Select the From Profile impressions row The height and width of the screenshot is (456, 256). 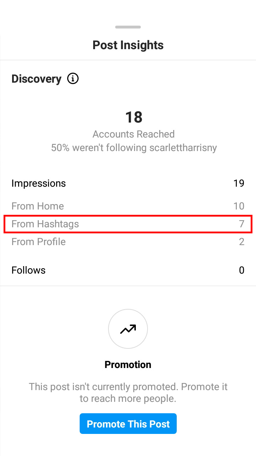pyautogui.click(x=128, y=242)
